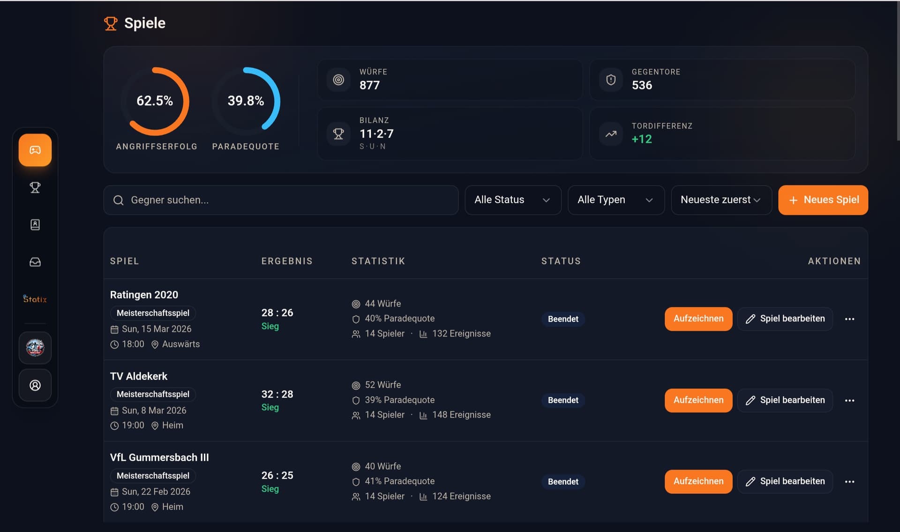This screenshot has height=532, width=900.
Task: Click the 124 Ereignisse statistic
Action: (x=461, y=496)
